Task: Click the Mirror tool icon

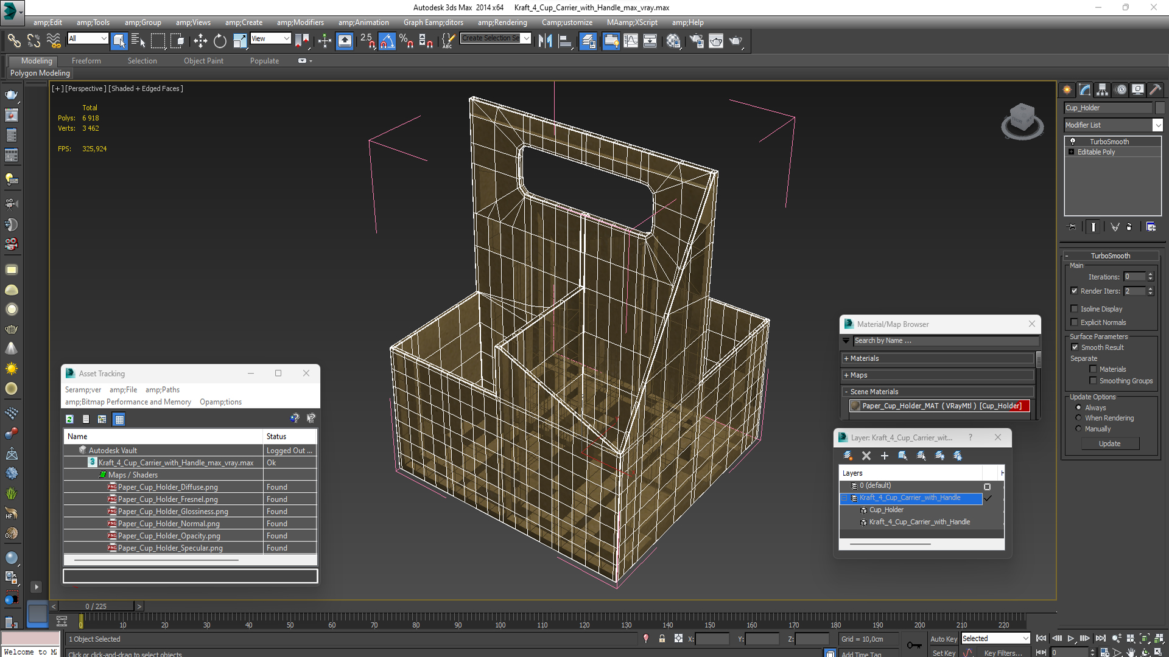Action: [x=545, y=41]
